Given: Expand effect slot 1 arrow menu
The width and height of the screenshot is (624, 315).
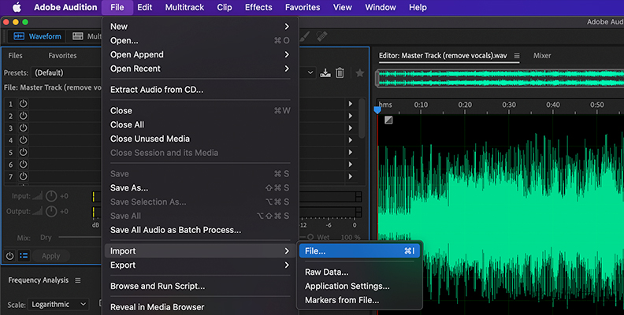Looking at the screenshot, I should [x=350, y=104].
